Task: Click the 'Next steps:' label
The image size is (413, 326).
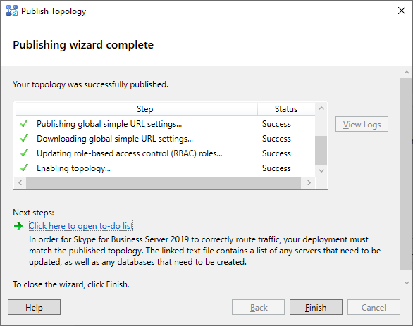Action: pos(33,213)
